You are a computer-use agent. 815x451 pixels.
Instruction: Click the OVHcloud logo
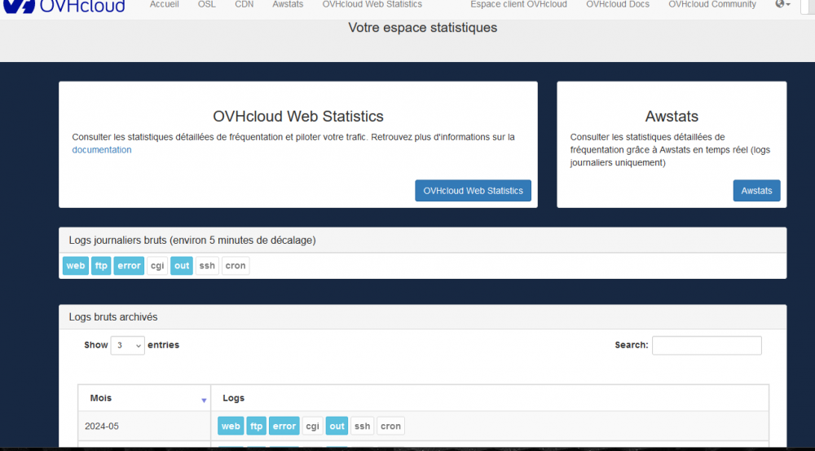64,6
